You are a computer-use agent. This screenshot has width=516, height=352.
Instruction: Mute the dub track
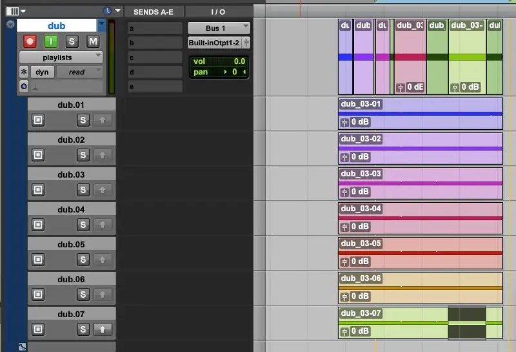click(x=93, y=41)
